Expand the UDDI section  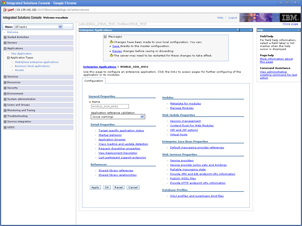coord(5,127)
